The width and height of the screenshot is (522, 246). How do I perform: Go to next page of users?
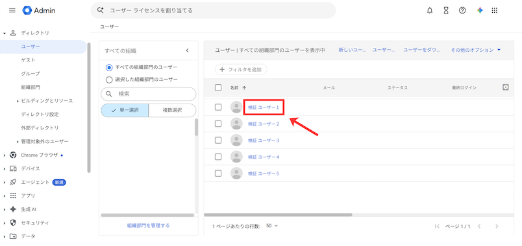point(497,227)
